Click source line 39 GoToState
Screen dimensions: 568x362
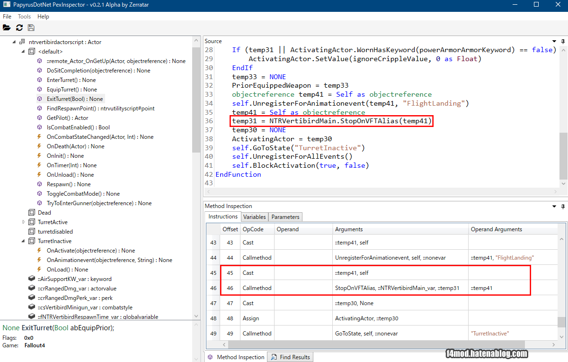click(298, 148)
